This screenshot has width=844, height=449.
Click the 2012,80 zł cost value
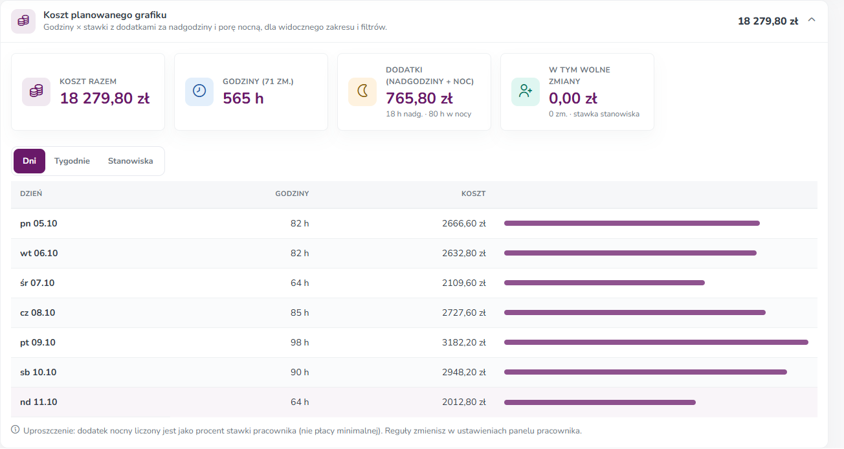(x=464, y=402)
